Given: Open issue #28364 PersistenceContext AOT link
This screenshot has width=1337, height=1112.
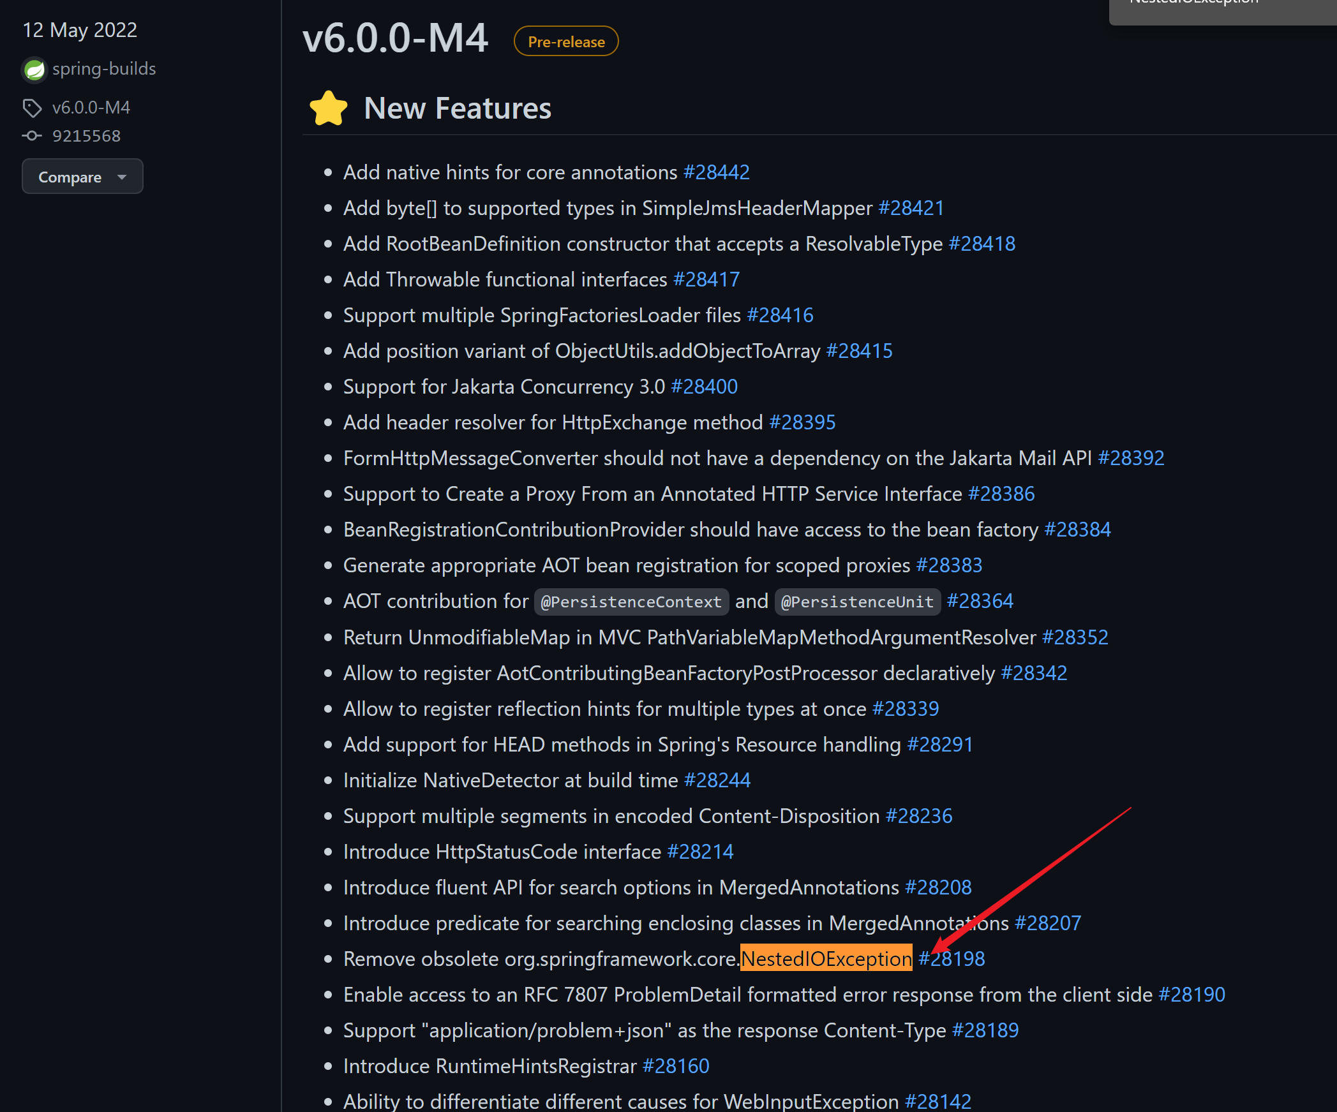Looking at the screenshot, I should [980, 601].
